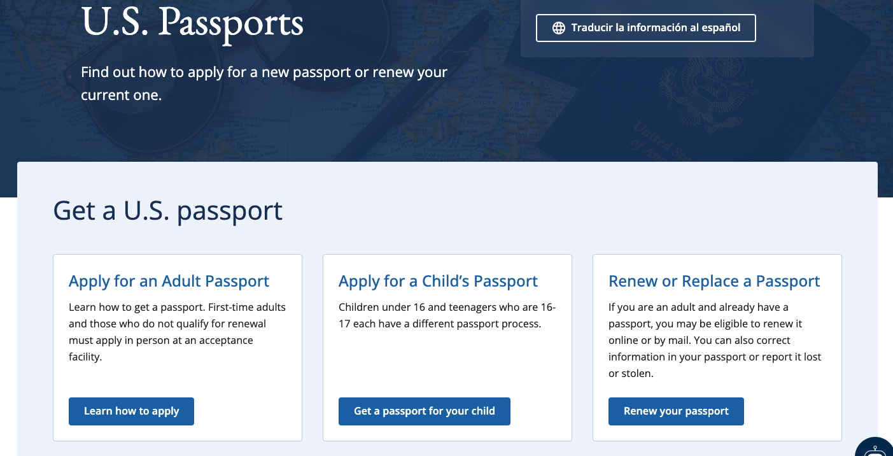
Task: Click the U.S. Passports page heading
Action: [x=192, y=22]
